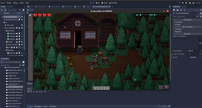Screen dimensions: 202x108
Task: Click the Play Scene clapper icon
Action: pyautogui.click(x=190, y=3)
